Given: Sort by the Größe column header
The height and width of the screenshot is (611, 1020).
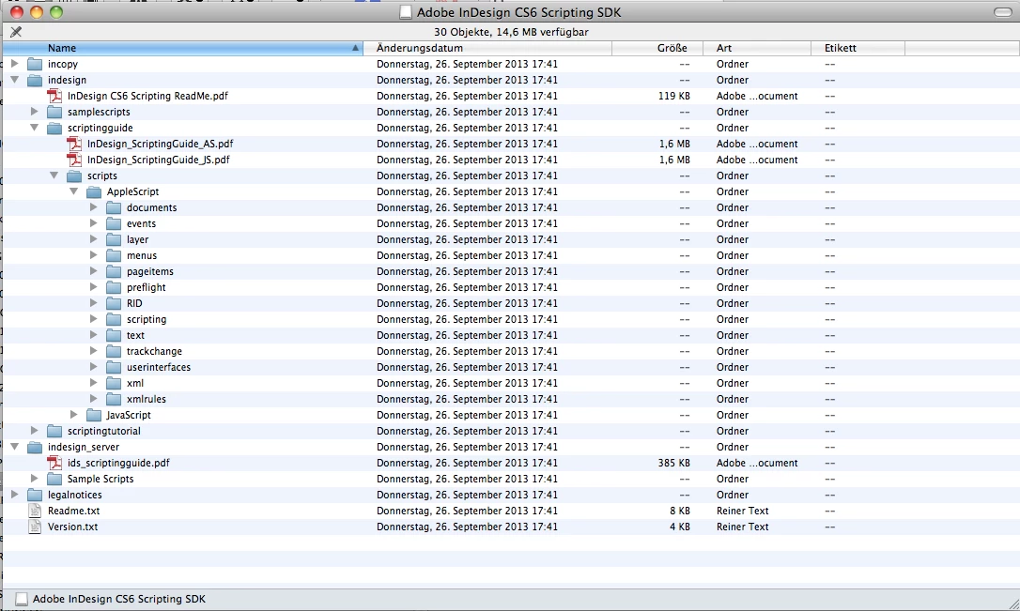Looking at the screenshot, I should point(657,48).
